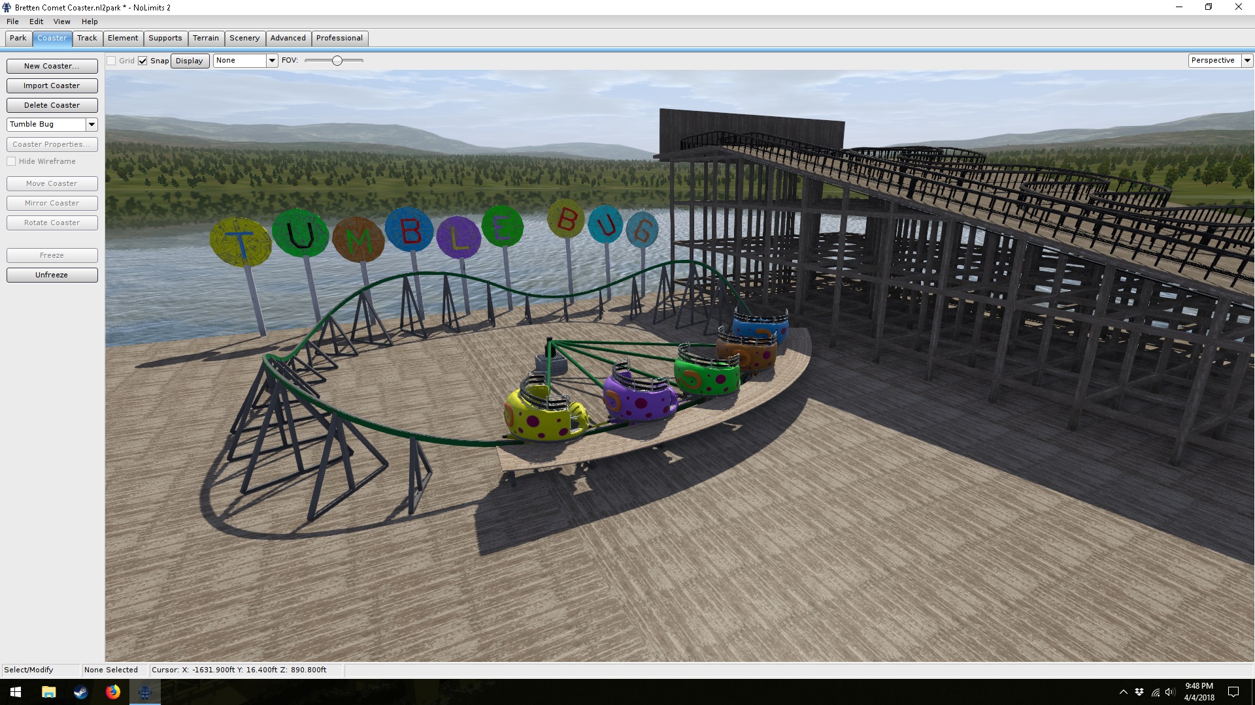Open the volume control tray icon
The height and width of the screenshot is (705, 1255).
coord(1170,692)
